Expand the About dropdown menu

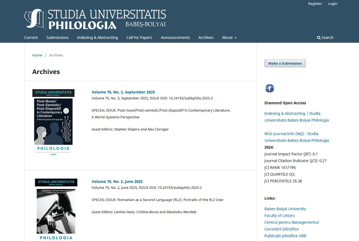click(229, 38)
